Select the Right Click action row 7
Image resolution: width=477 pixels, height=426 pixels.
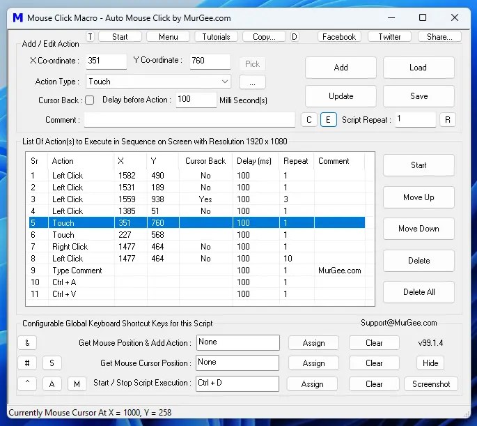(197, 247)
